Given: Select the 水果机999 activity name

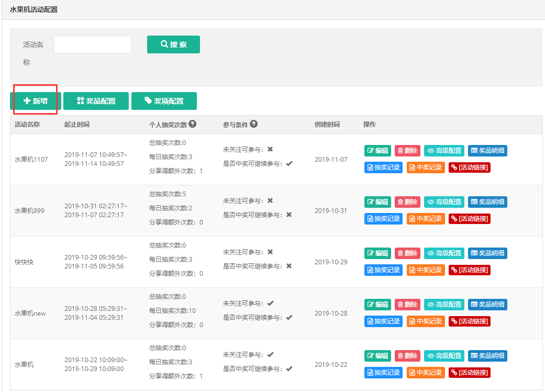Looking at the screenshot, I should [29, 211].
